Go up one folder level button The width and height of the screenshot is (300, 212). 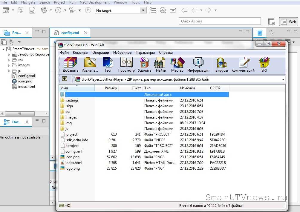point(65,79)
